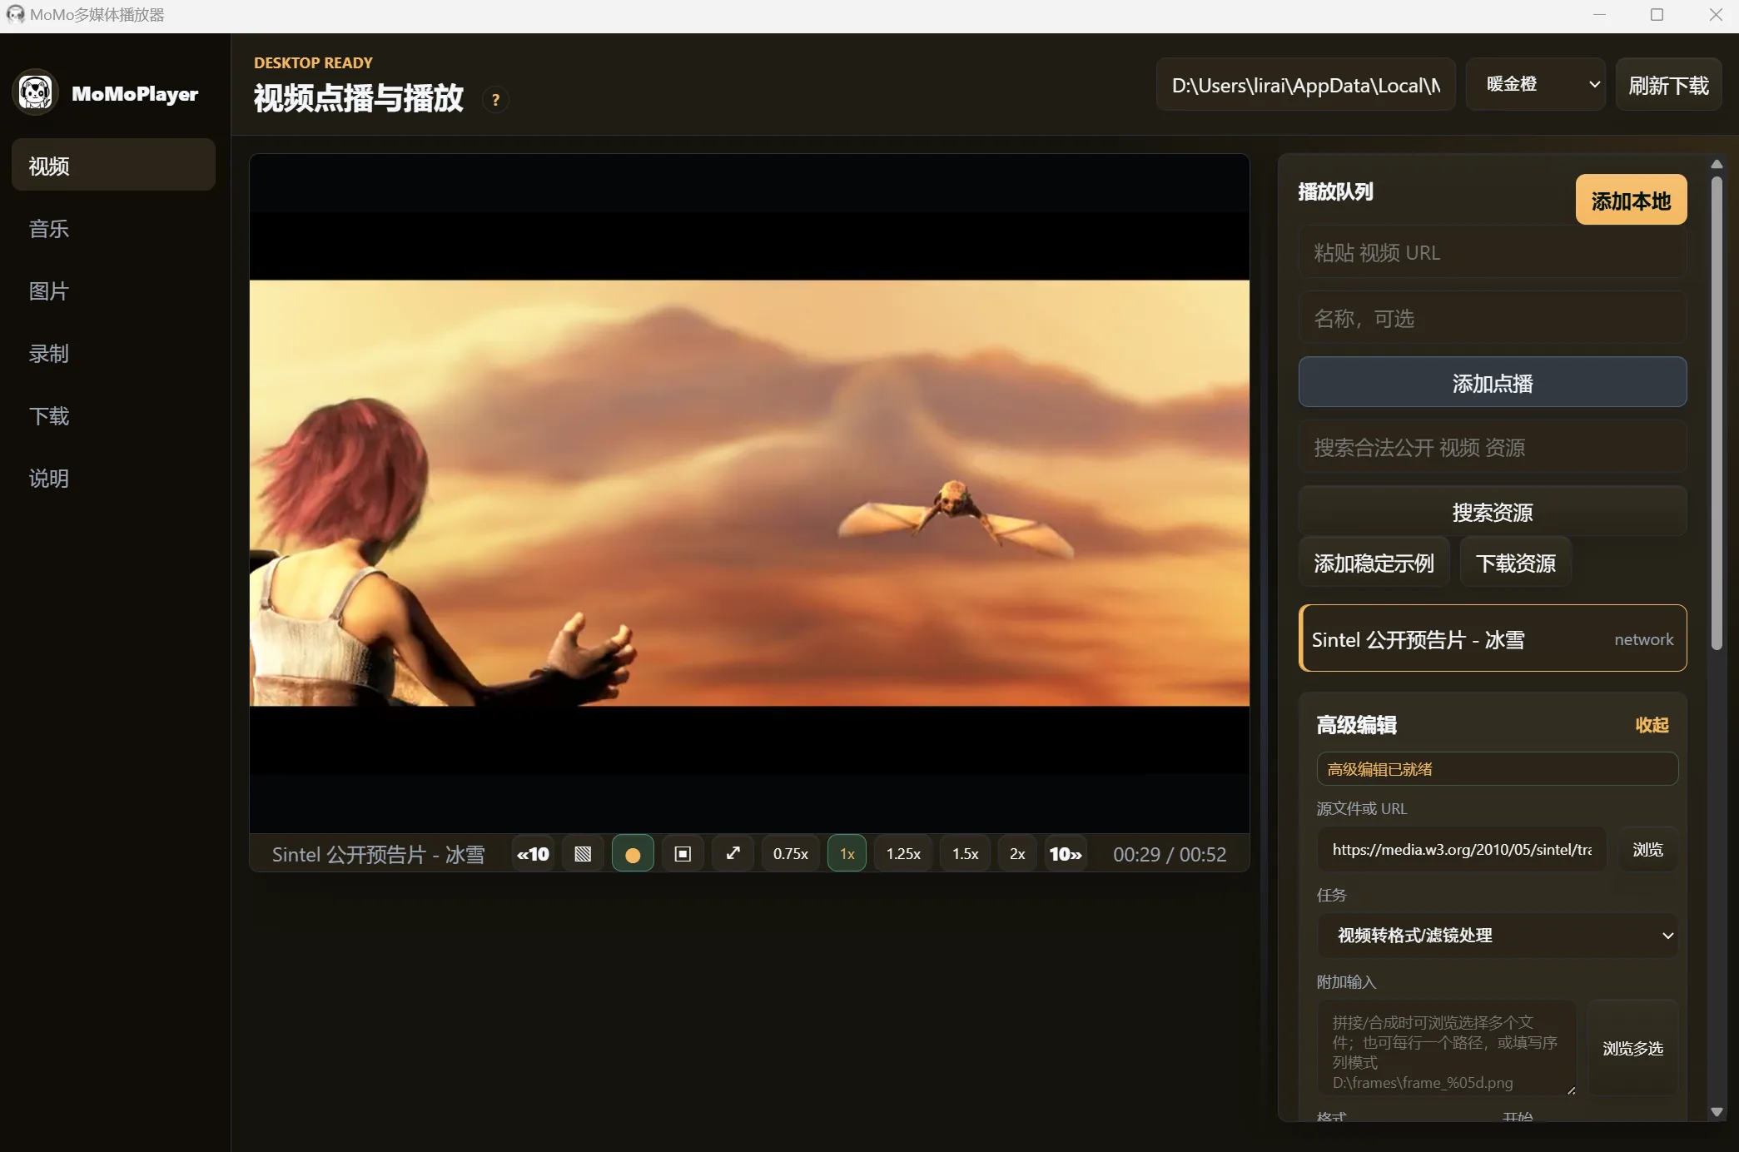The image size is (1739, 1152).
Task: Click the hatched pattern icon in player bar
Action: coord(583,854)
